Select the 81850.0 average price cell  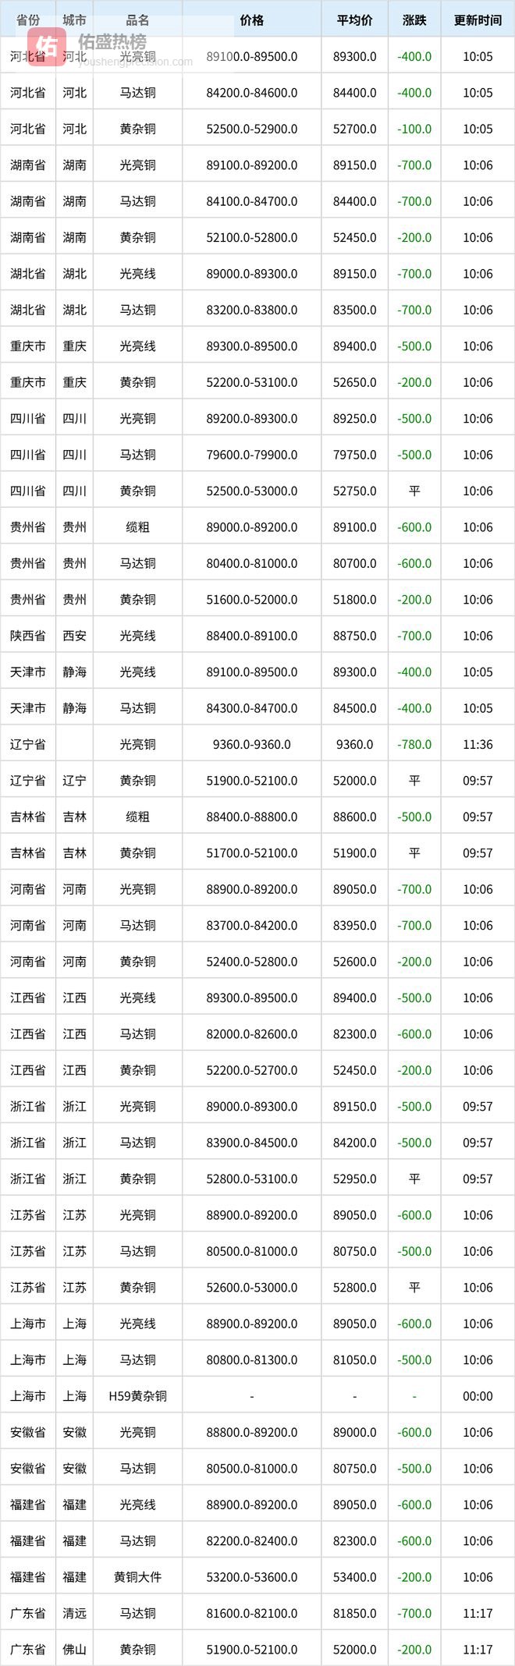[x=354, y=1613]
